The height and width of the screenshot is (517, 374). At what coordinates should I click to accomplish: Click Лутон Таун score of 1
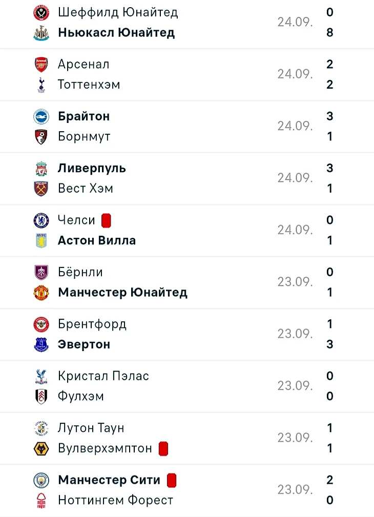click(330, 428)
